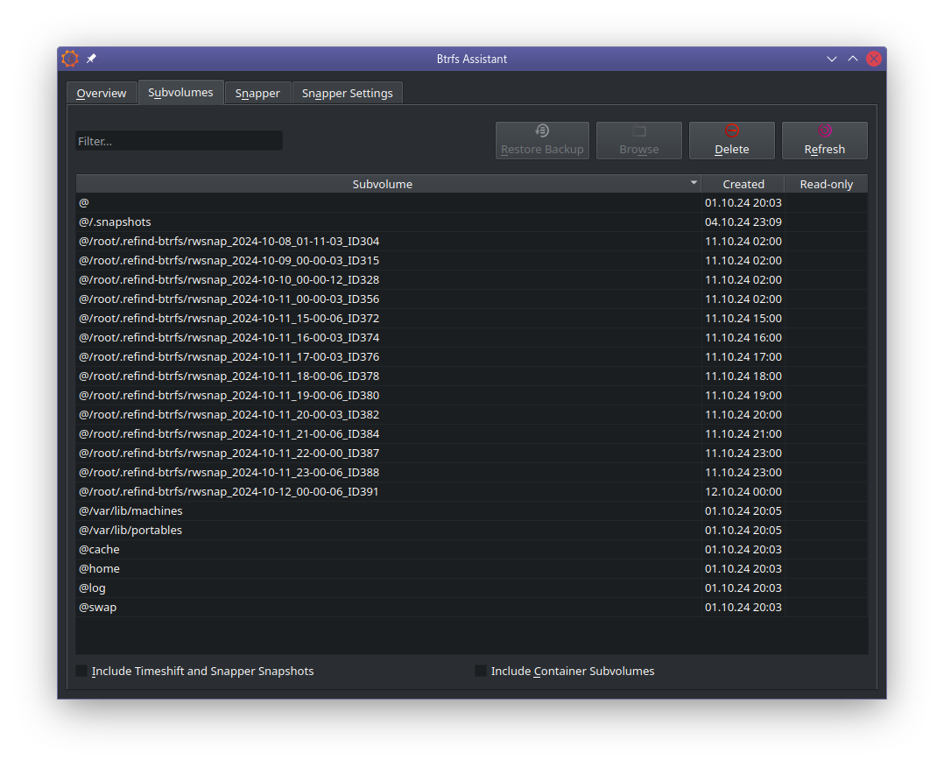The height and width of the screenshot is (767, 944).
Task: Select the @swap subvolume row
Action: (x=471, y=608)
